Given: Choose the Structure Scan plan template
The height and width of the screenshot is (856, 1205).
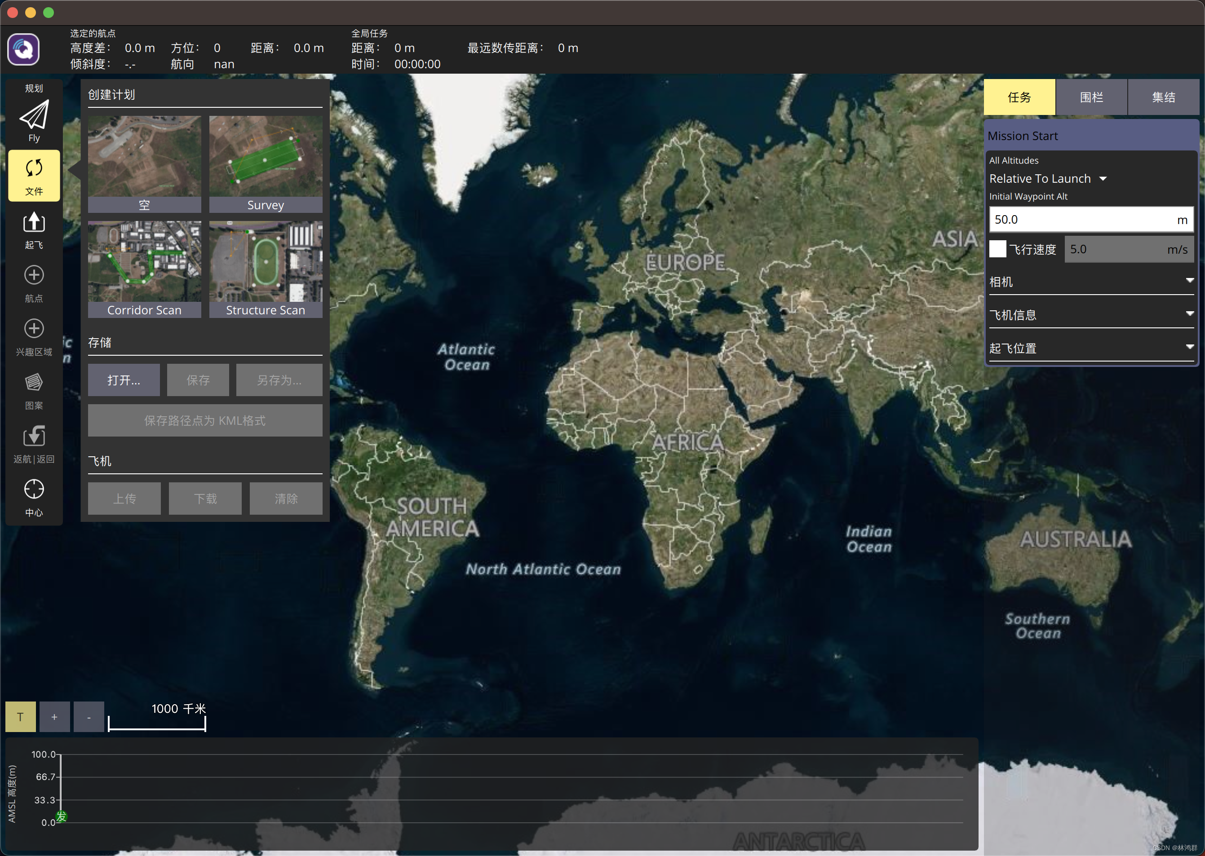Looking at the screenshot, I should click(x=266, y=269).
